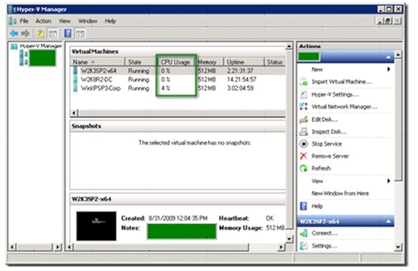418x271 pixels.
Task: Open the Action menu in the menu bar
Action: pos(43,21)
